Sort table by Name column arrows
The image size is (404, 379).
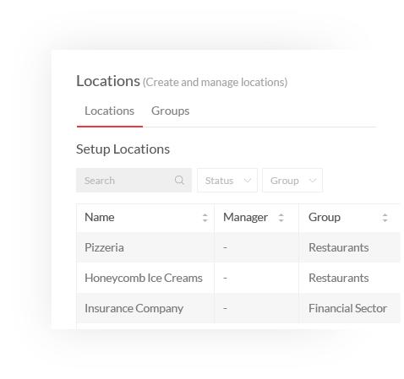(205, 218)
